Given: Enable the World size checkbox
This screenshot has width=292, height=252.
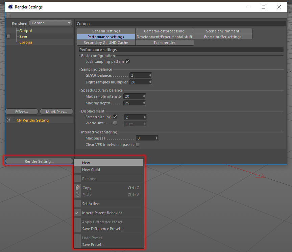Looking at the screenshot, I should click(x=115, y=123).
